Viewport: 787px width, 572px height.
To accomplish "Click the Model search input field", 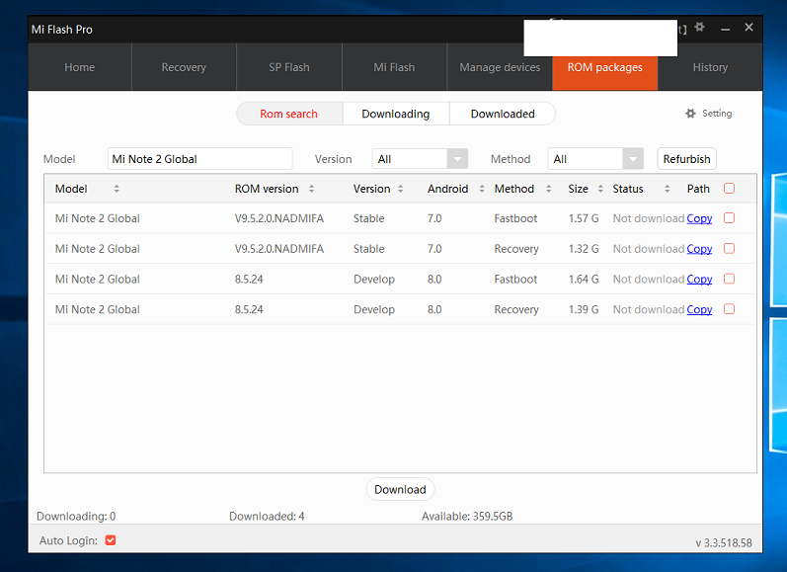I will tap(199, 159).
